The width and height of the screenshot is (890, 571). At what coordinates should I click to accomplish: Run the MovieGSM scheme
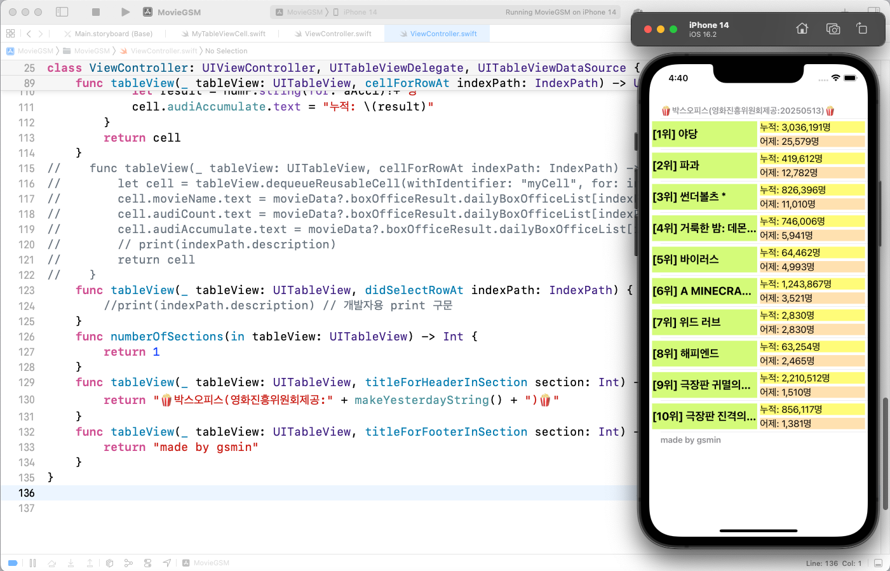pyautogui.click(x=125, y=12)
